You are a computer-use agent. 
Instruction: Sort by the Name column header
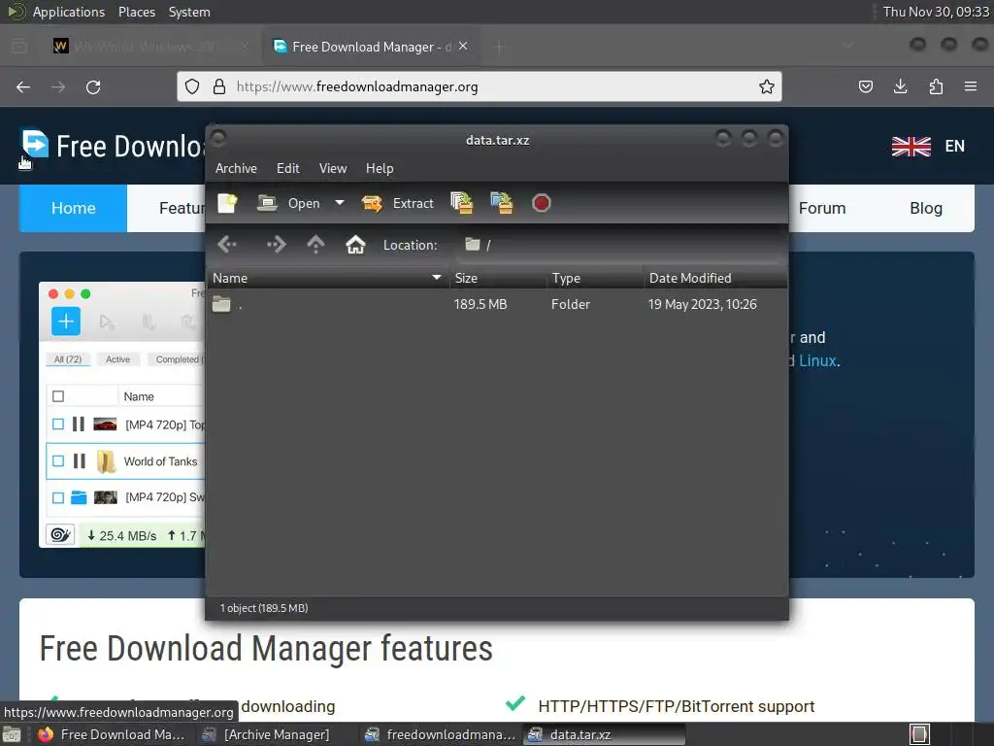pos(328,278)
